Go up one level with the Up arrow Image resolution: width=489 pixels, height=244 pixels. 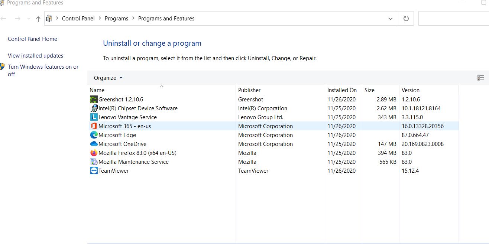click(x=38, y=19)
